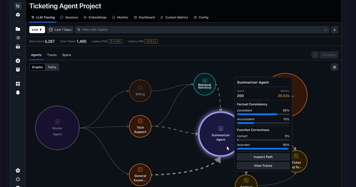Screen dimensions: 356x187
Task: Toggle the Live streaming mode
Action: point(37,30)
